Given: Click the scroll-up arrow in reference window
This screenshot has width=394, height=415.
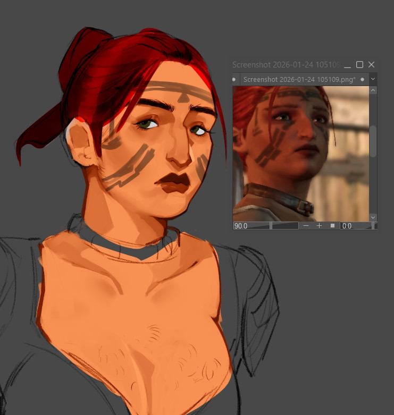Looking at the screenshot, I should (373, 90).
